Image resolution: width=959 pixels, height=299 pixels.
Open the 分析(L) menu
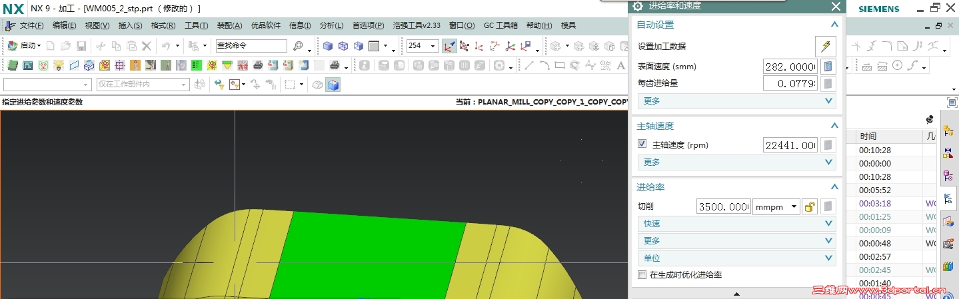point(331,25)
